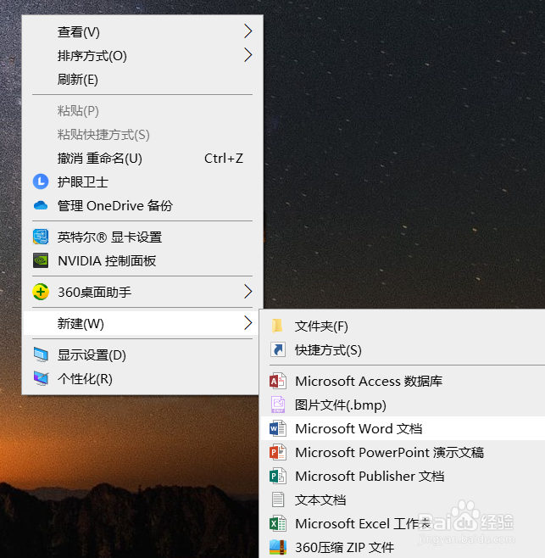Expand the 360桌面助手 submenu arrow
Viewport: 545px width, 558px height.
click(x=248, y=292)
